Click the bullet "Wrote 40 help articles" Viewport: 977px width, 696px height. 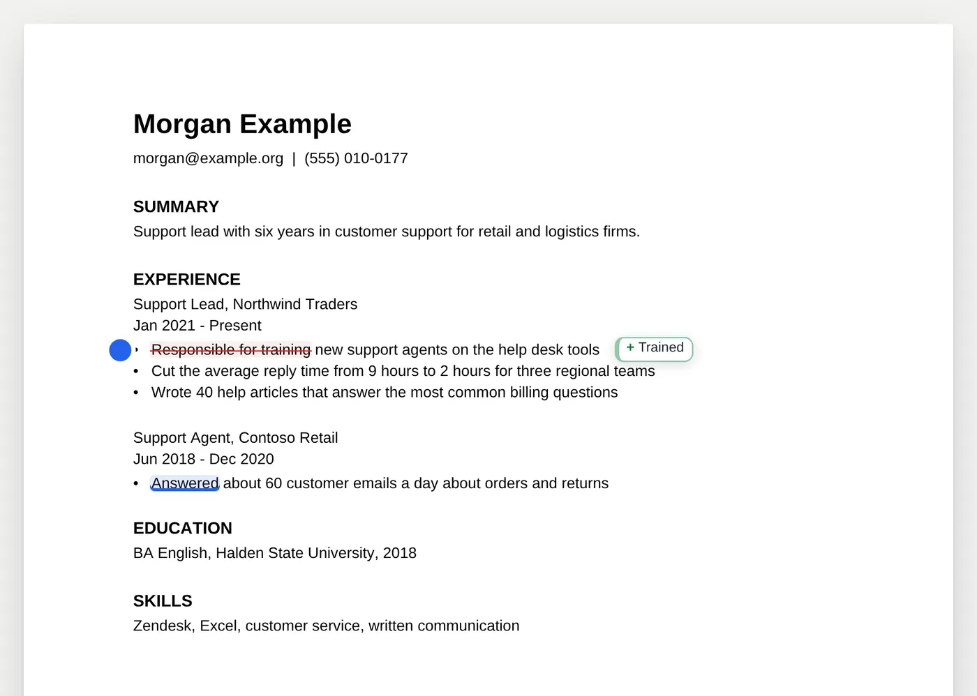pyautogui.click(x=384, y=393)
